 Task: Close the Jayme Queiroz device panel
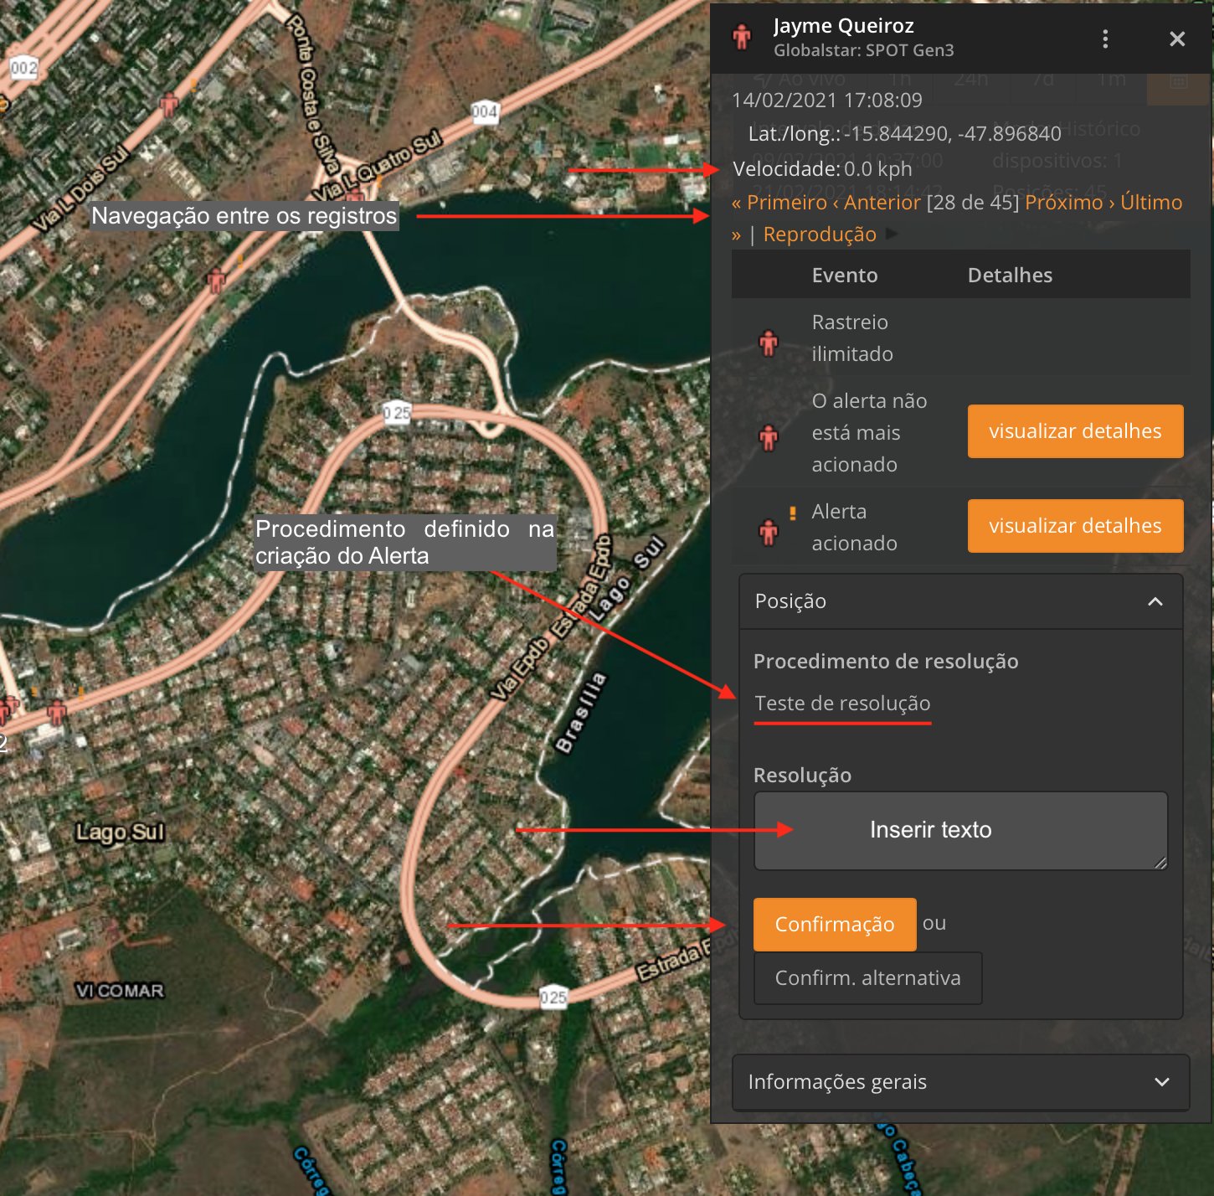coord(1177,39)
